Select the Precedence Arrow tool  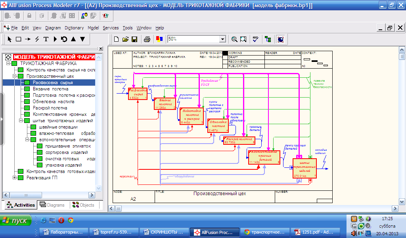click(x=27, y=39)
